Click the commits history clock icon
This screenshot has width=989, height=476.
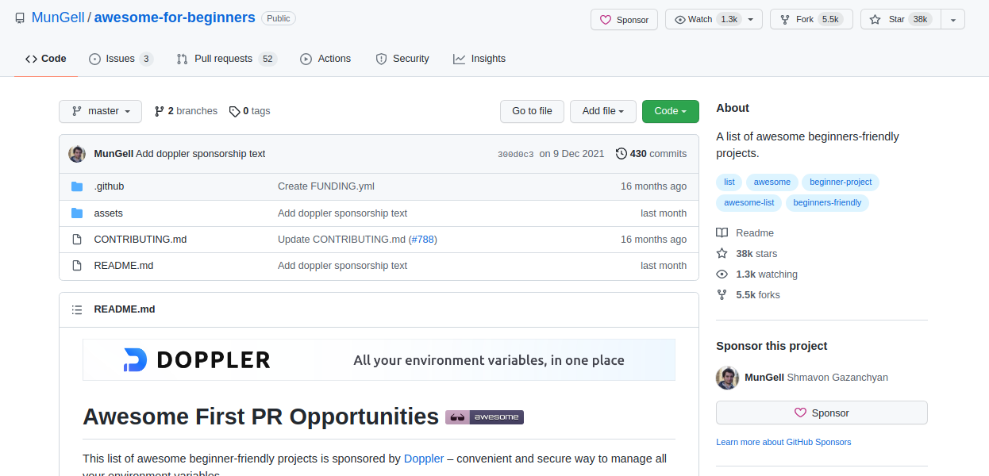pos(621,153)
